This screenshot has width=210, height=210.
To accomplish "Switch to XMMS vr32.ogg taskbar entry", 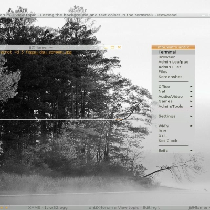I will [48, 208].
